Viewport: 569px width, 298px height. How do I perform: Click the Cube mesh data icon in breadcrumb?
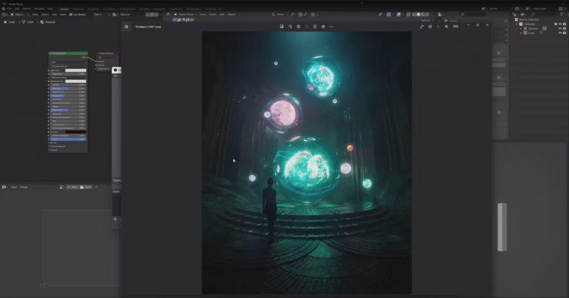click(x=24, y=22)
